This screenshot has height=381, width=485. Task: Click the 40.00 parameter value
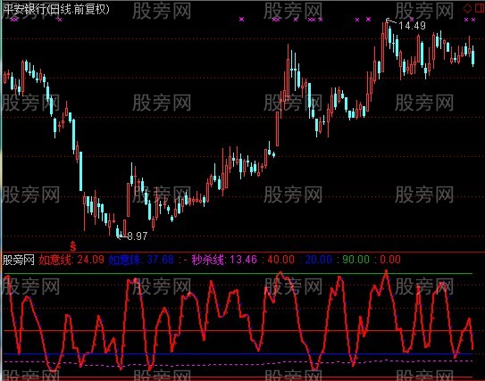[280, 260]
